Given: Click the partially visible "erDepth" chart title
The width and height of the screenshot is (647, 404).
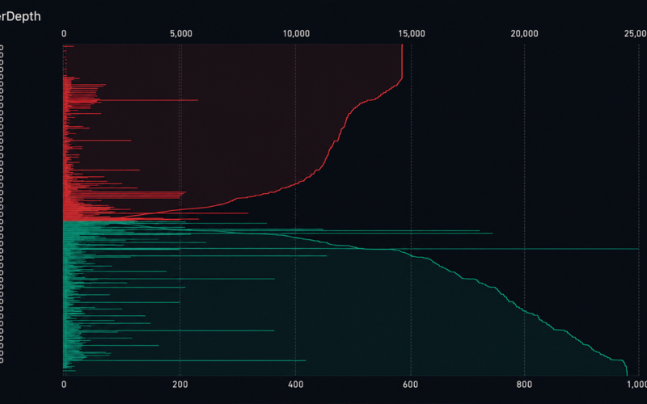Looking at the screenshot, I should pos(20,17).
